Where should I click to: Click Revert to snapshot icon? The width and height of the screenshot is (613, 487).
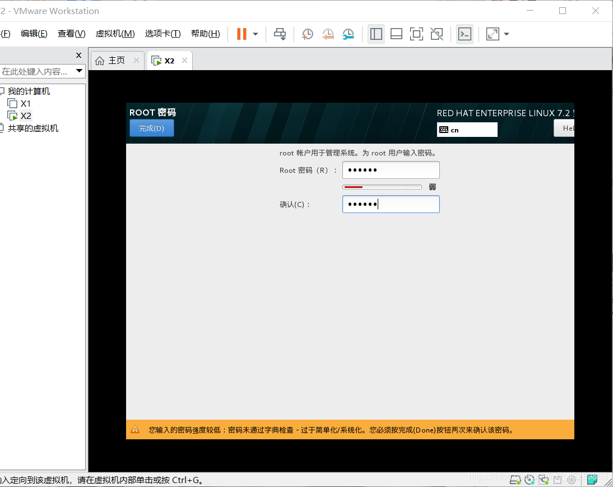[x=328, y=34]
